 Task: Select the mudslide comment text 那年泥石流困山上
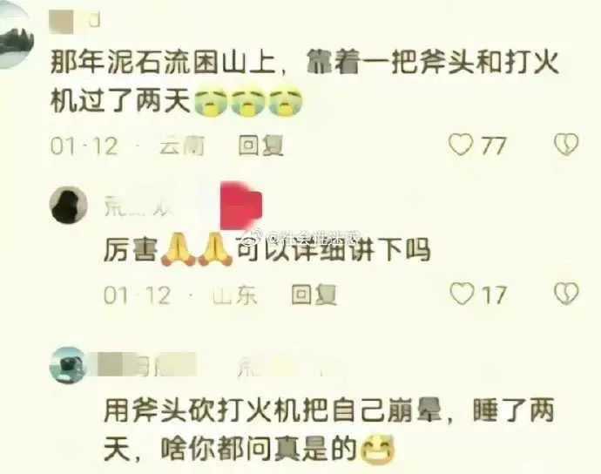[163, 62]
